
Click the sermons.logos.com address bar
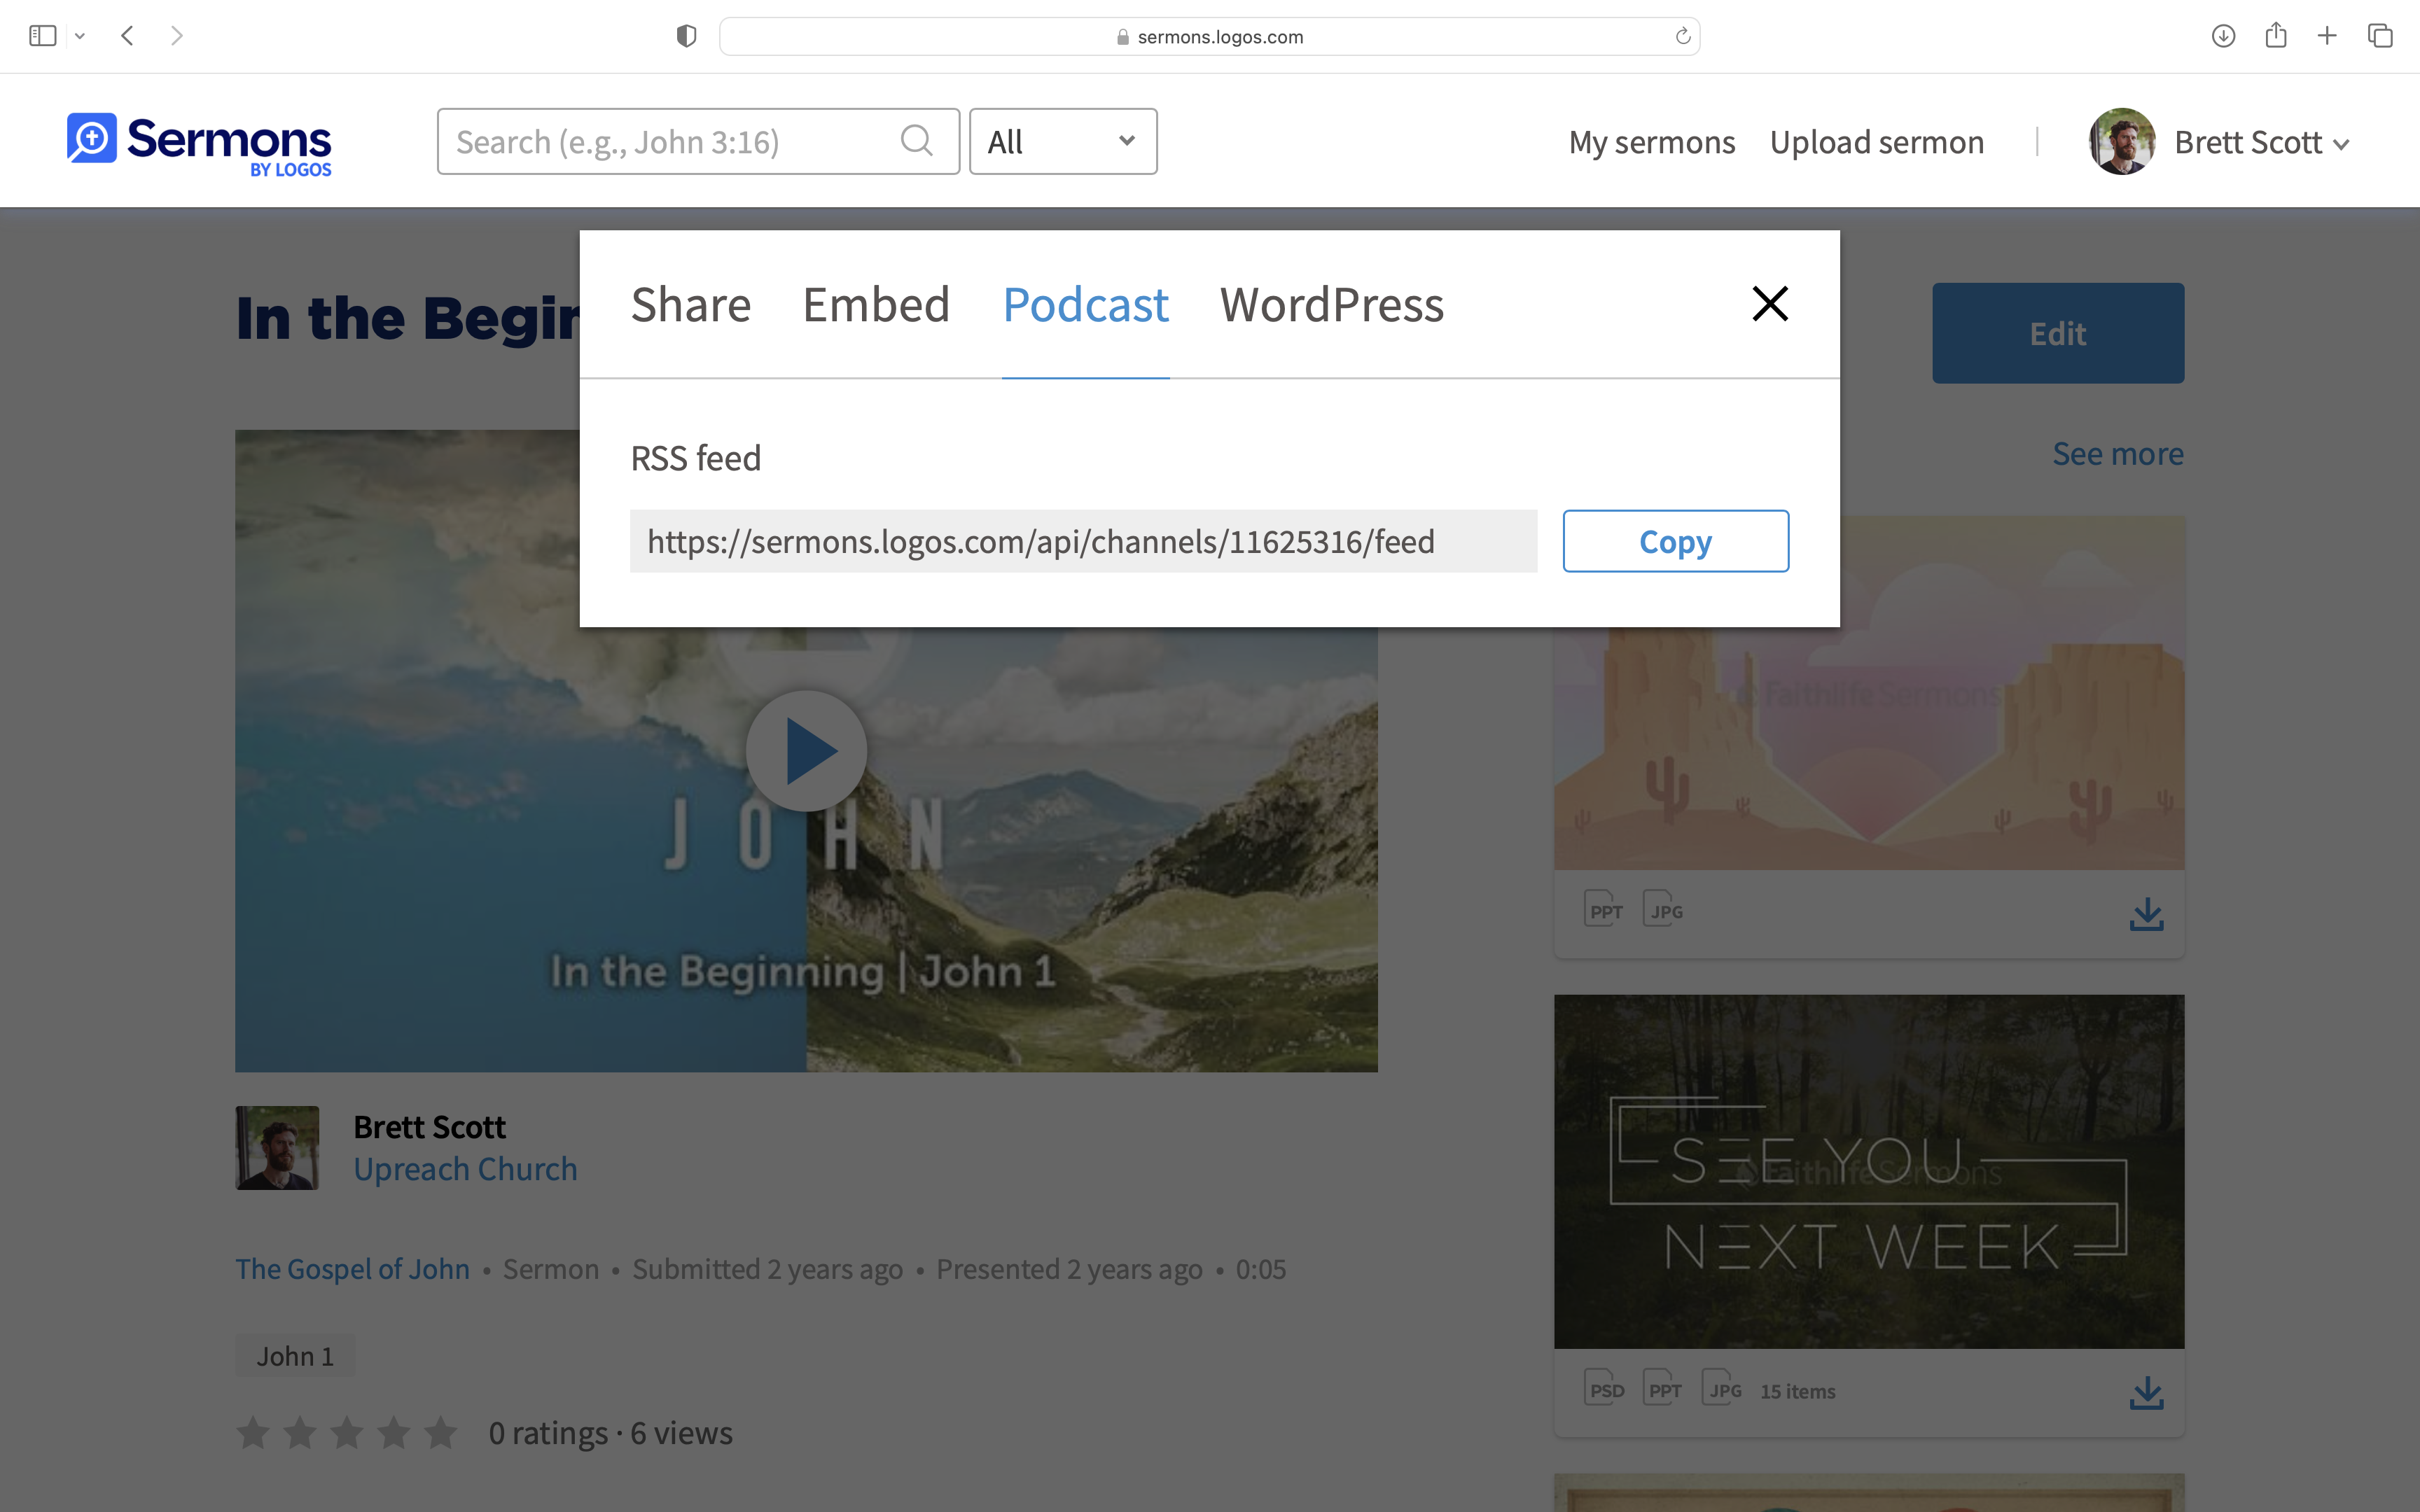[1209, 36]
